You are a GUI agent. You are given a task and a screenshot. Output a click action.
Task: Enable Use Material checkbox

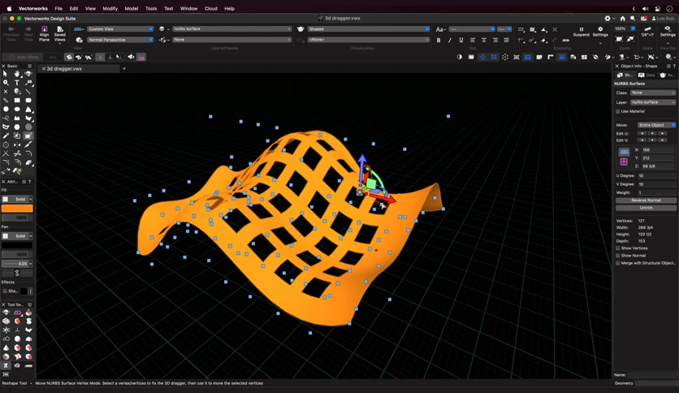click(x=618, y=111)
